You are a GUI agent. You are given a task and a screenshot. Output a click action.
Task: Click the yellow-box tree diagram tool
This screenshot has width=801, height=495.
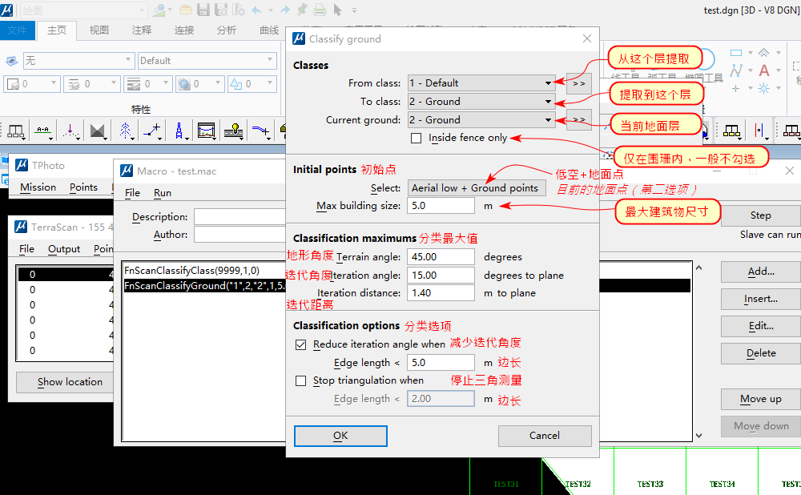pos(731,131)
